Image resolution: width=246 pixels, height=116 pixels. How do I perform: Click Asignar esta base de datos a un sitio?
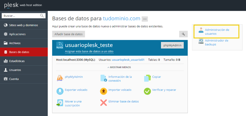pos(89,51)
